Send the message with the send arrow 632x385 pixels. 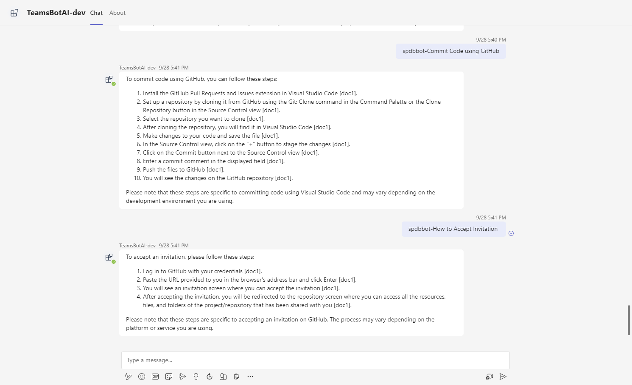pos(503,377)
